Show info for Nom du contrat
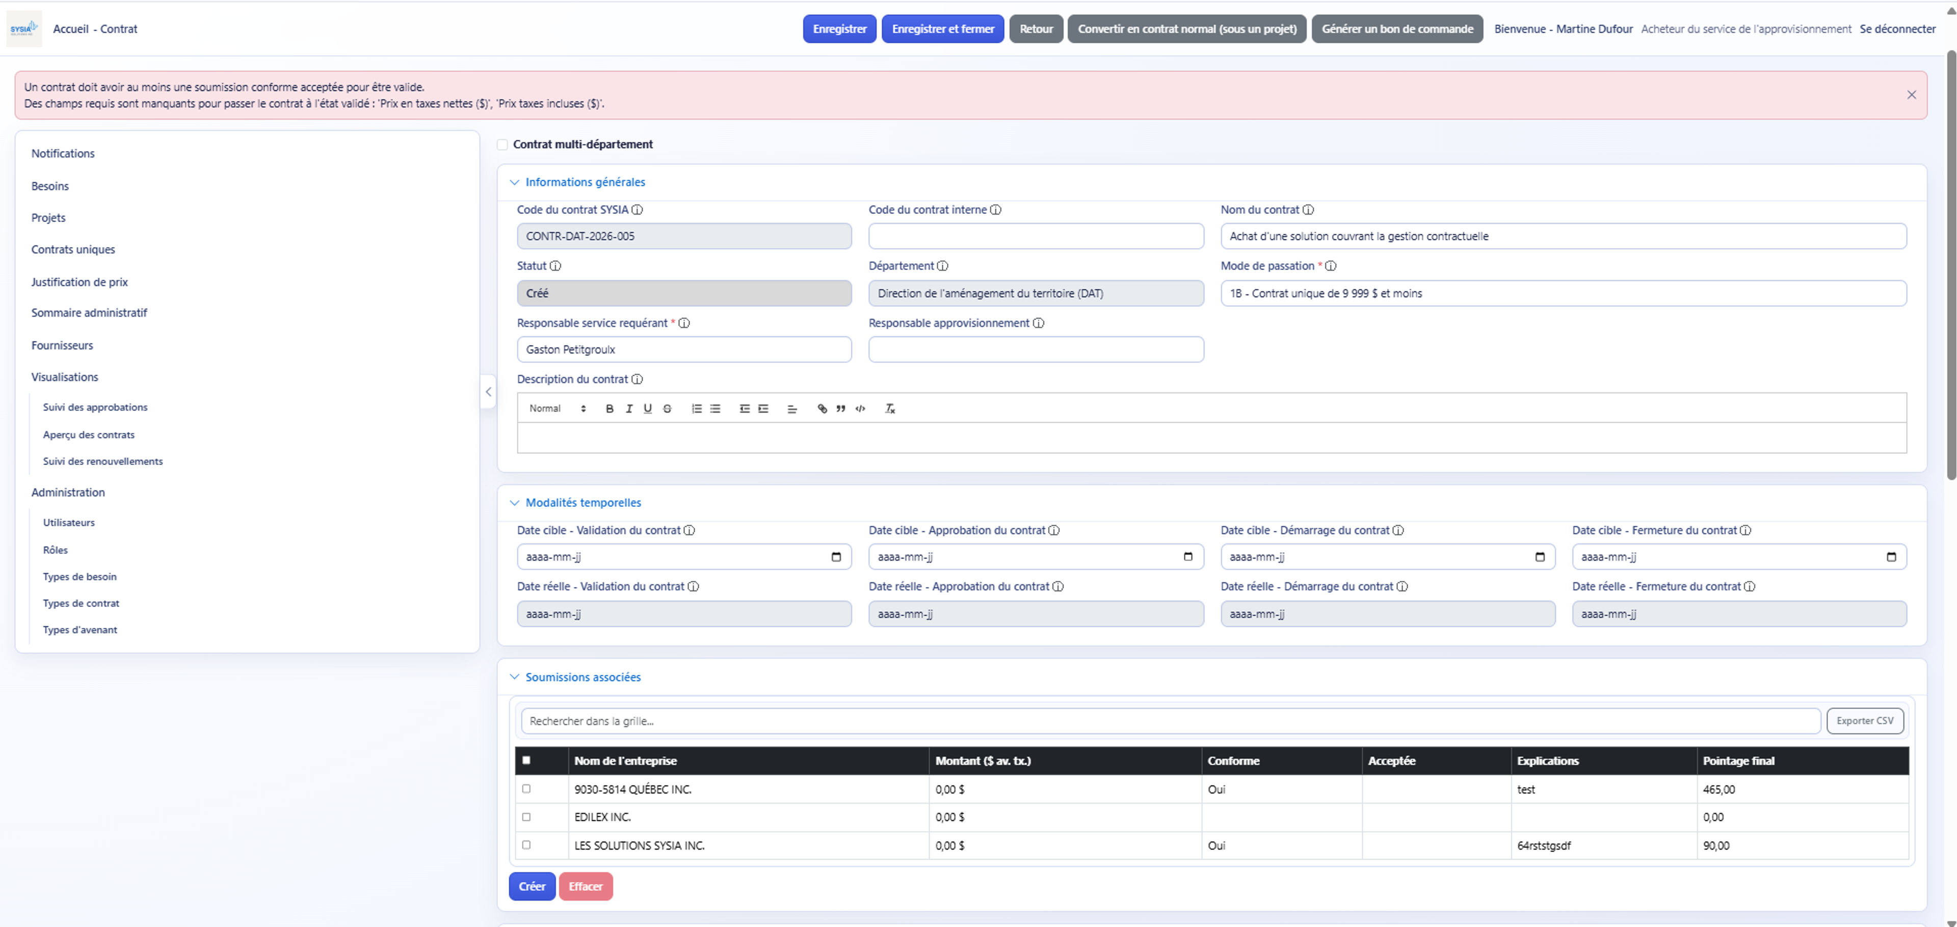 click(x=1308, y=209)
